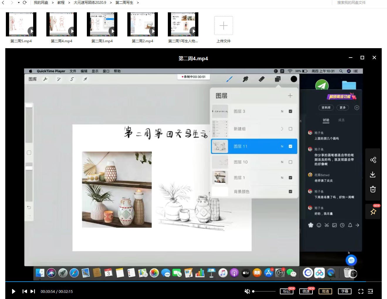Switch to the 讨论 tab
Screen dimensions: 387x299
pyautogui.click(x=326, y=120)
